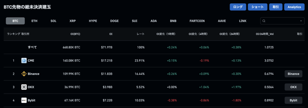The width and height of the screenshot is (308, 108).
Task: Open the FARTCOIN tab
Action: [x=197, y=21]
